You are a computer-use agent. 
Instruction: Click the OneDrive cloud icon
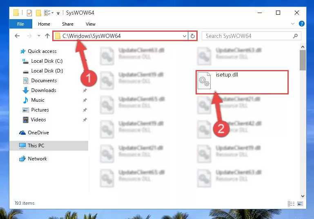(22, 133)
